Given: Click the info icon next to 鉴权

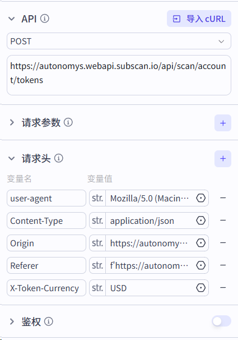Looking at the screenshot, I should click(x=49, y=321).
